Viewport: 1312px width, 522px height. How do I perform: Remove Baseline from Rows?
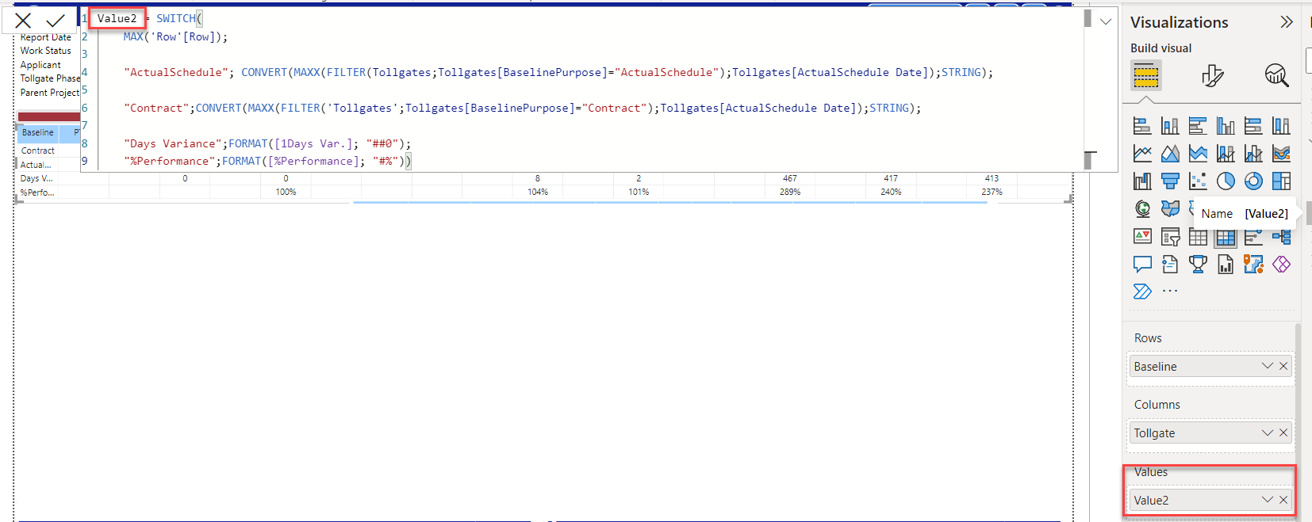pos(1283,366)
